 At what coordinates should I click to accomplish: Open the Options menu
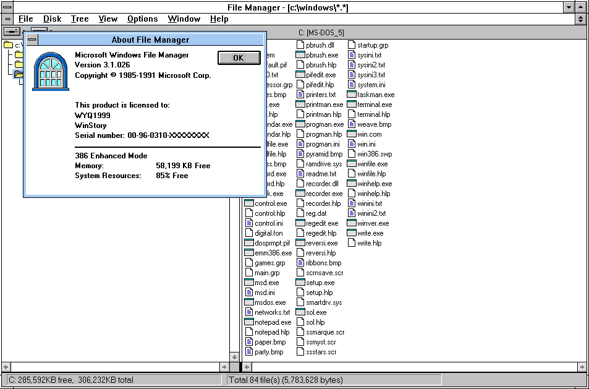coord(142,19)
